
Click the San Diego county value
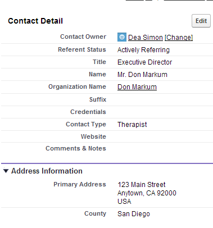(134, 214)
